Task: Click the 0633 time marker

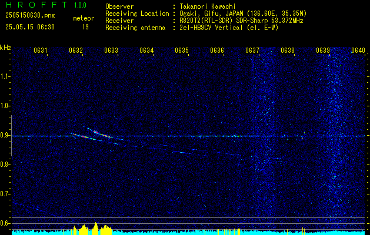Action: coord(111,51)
